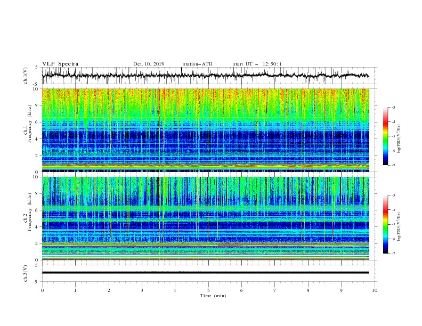Click the ch.1 spectrogram color scale bar

point(385,136)
